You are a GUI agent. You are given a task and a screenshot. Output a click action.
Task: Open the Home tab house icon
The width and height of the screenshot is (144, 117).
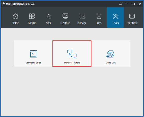click(x=15, y=16)
